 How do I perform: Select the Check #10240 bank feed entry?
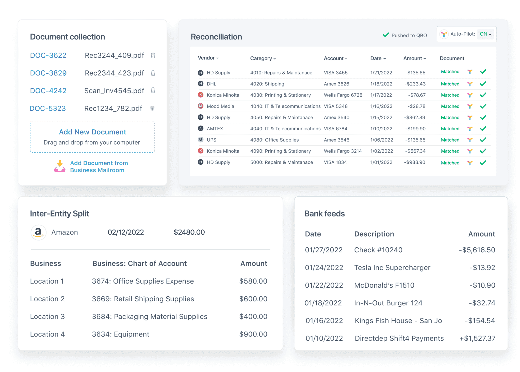[x=400, y=250]
